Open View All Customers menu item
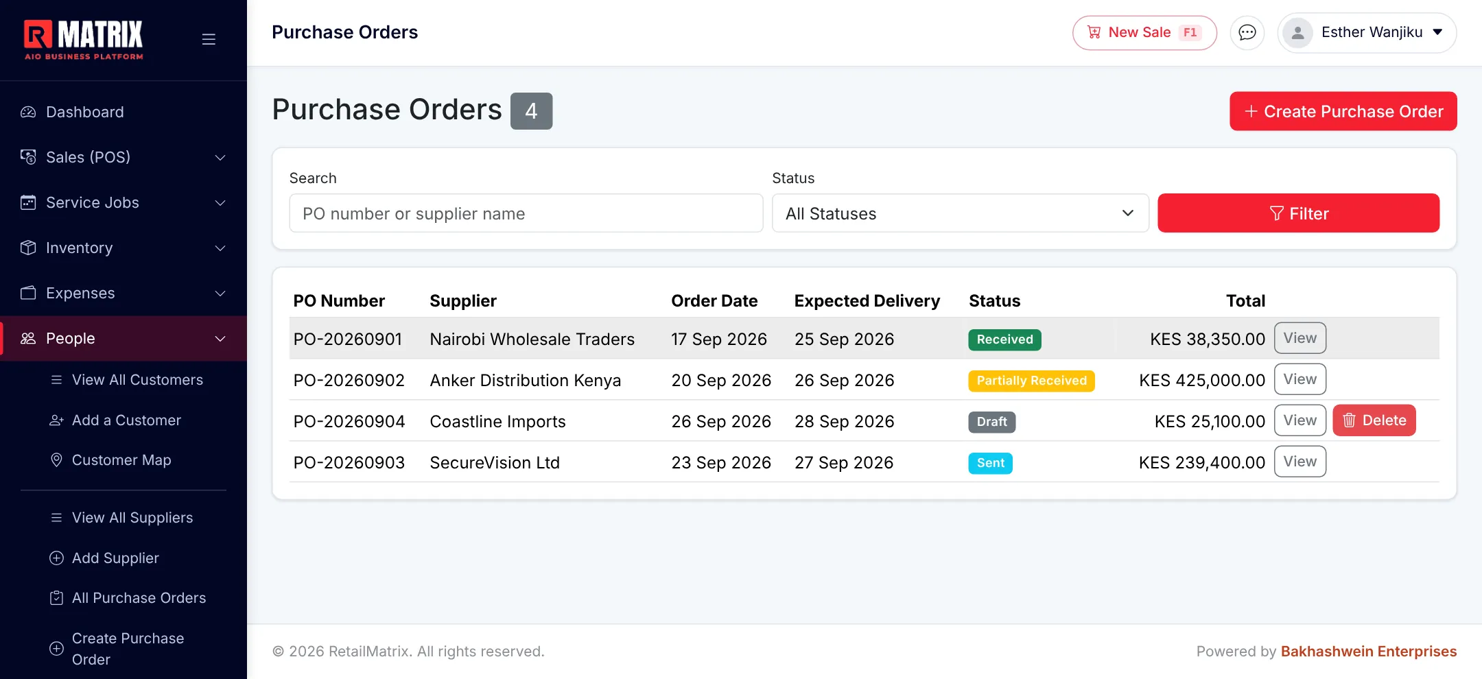 tap(137, 380)
